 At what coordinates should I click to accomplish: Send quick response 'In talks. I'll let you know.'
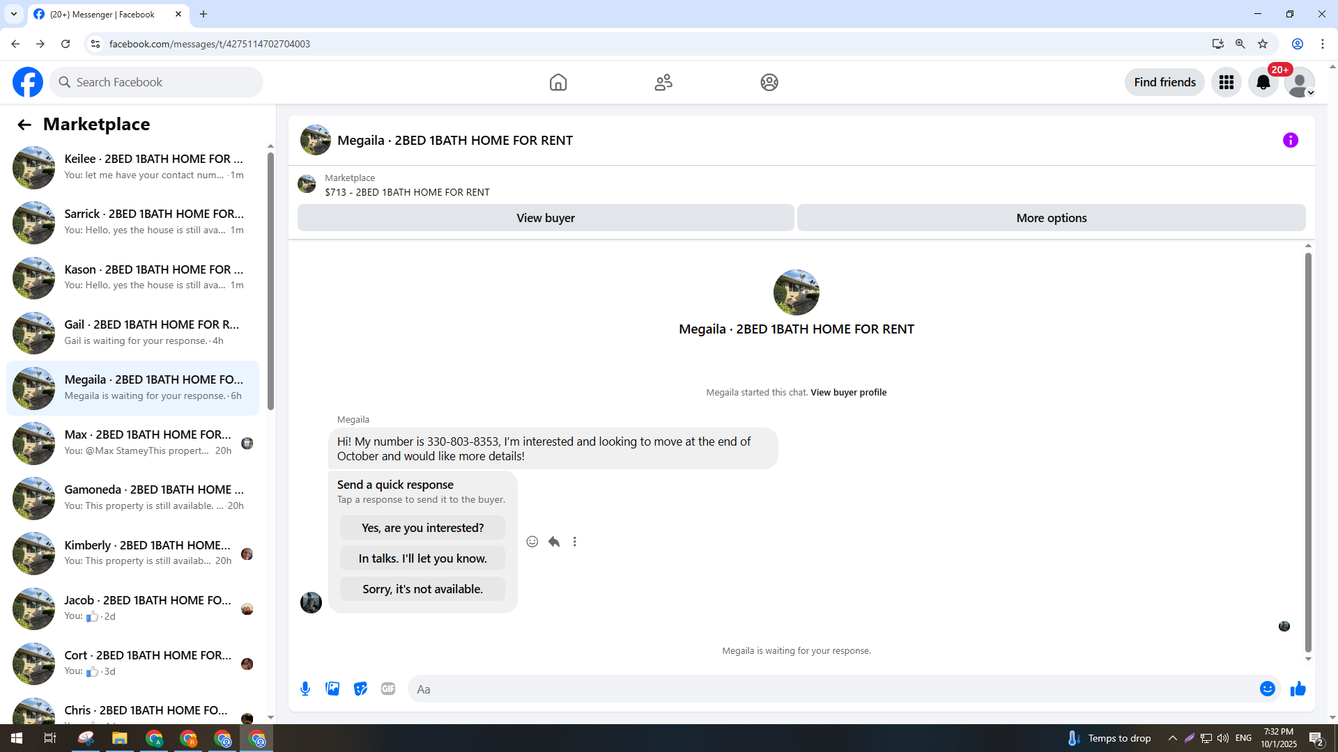point(422,558)
